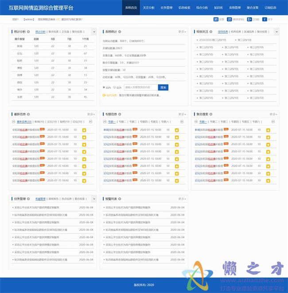
Task: Click the blue 搜索 button
Action: coord(163,87)
